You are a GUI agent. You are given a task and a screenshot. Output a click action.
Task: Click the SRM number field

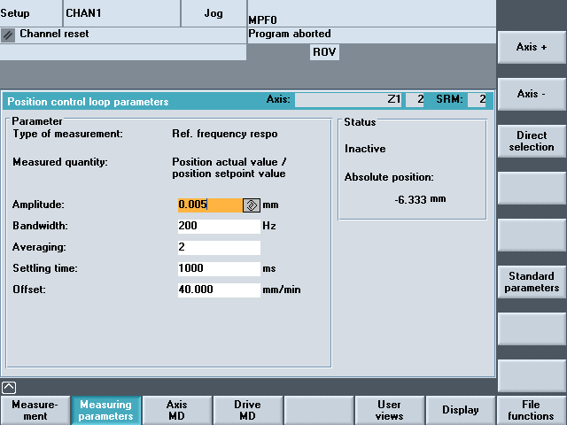tap(477, 100)
